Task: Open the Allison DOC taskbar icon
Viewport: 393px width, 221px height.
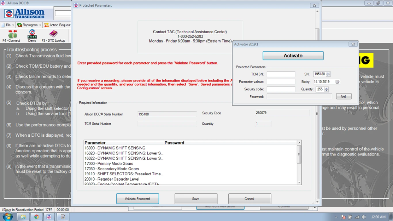Action: [x=49, y=217]
